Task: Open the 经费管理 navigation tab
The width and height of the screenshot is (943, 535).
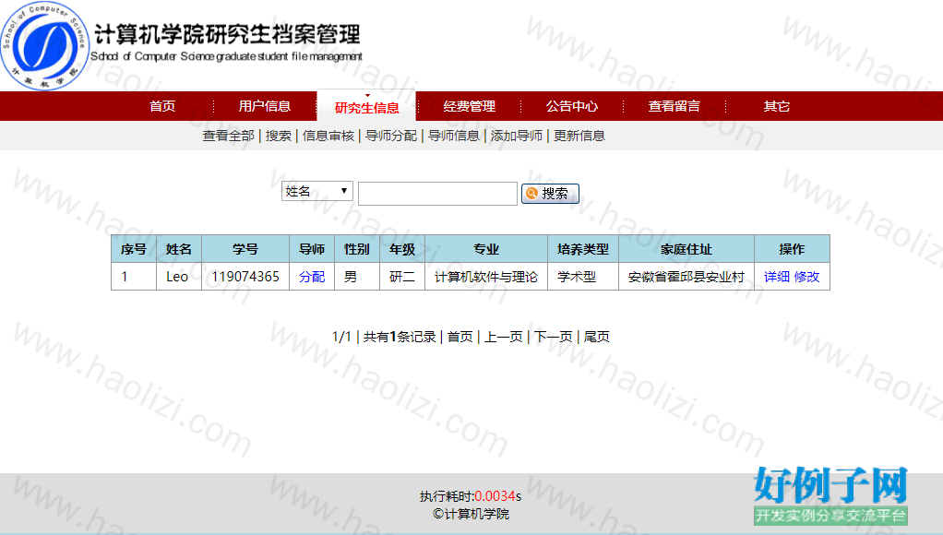Action: pyautogui.click(x=469, y=106)
